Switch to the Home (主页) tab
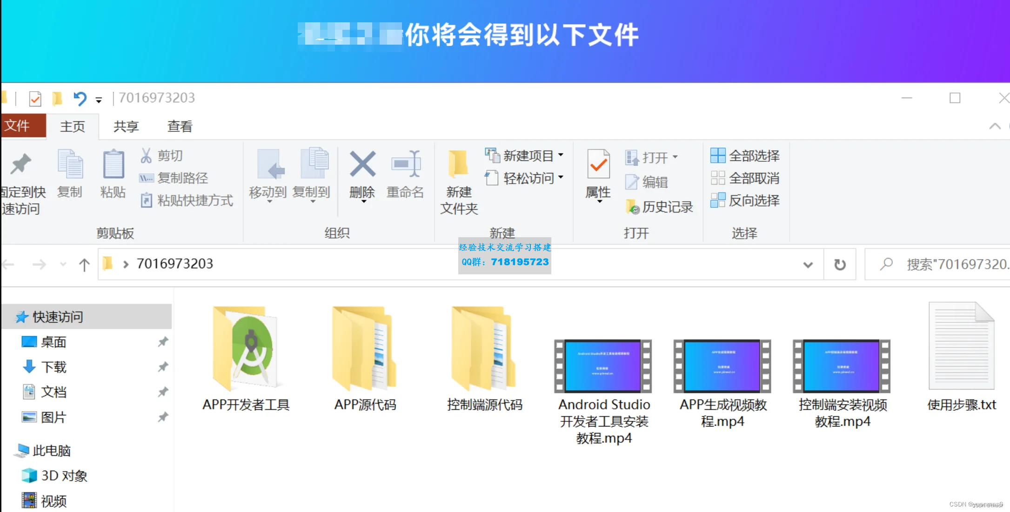Viewport: 1010px width, 512px height. 73,126
